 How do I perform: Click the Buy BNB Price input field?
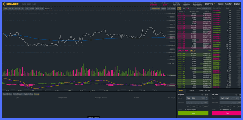click(197, 98)
